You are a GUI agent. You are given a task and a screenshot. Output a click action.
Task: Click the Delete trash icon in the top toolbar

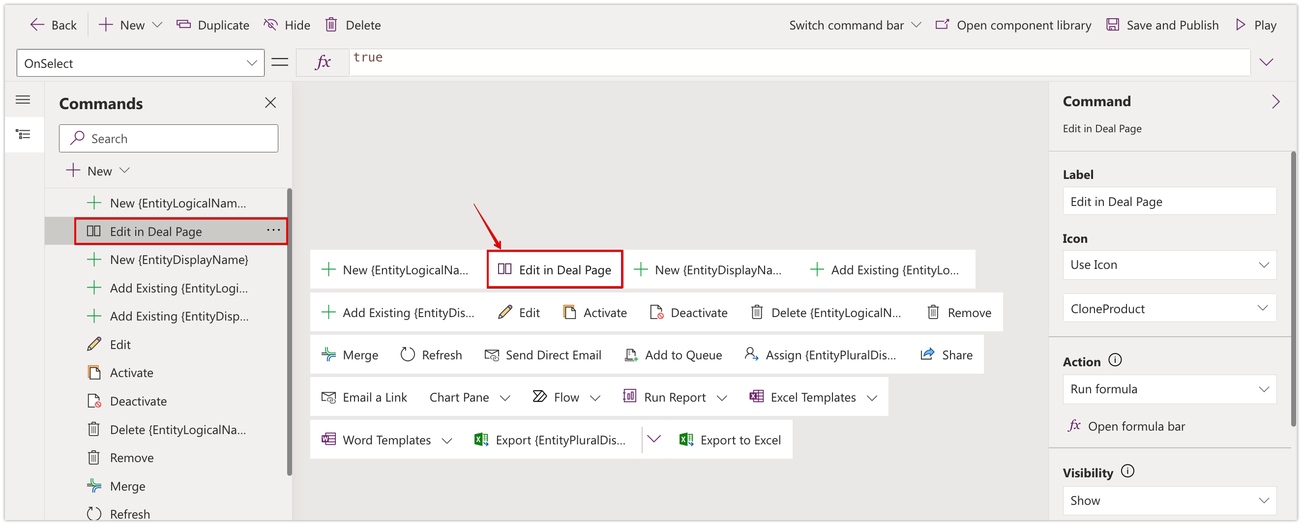tap(331, 25)
